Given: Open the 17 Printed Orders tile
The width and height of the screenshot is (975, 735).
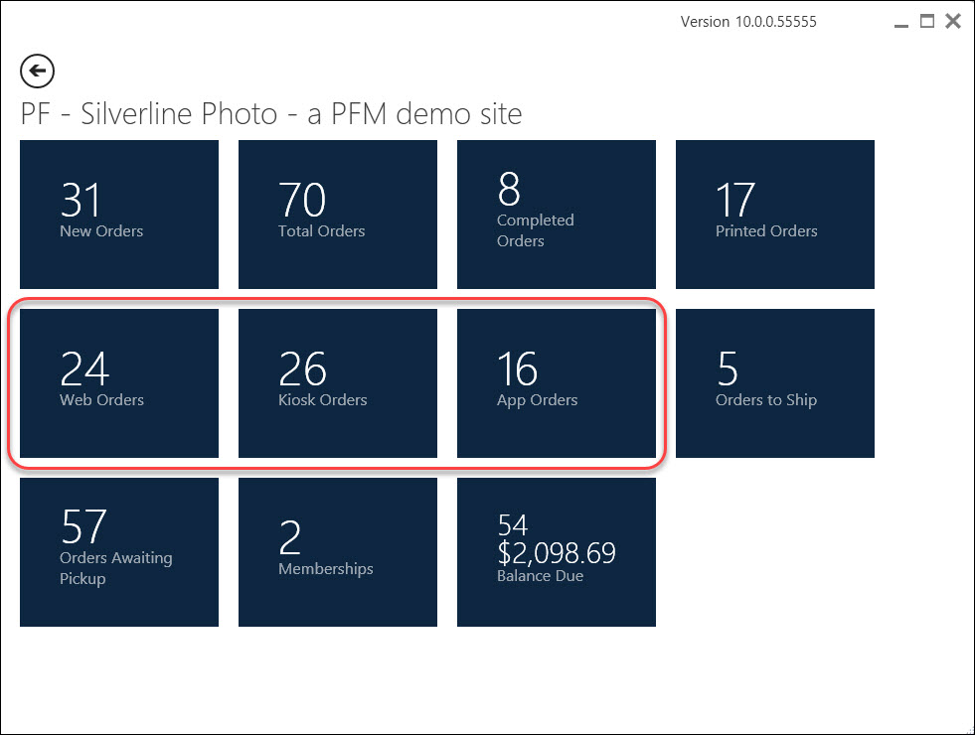Looking at the screenshot, I should (775, 215).
